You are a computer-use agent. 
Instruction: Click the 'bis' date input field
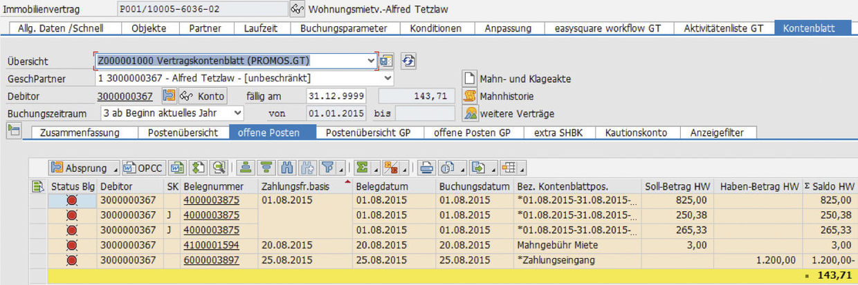click(425, 112)
